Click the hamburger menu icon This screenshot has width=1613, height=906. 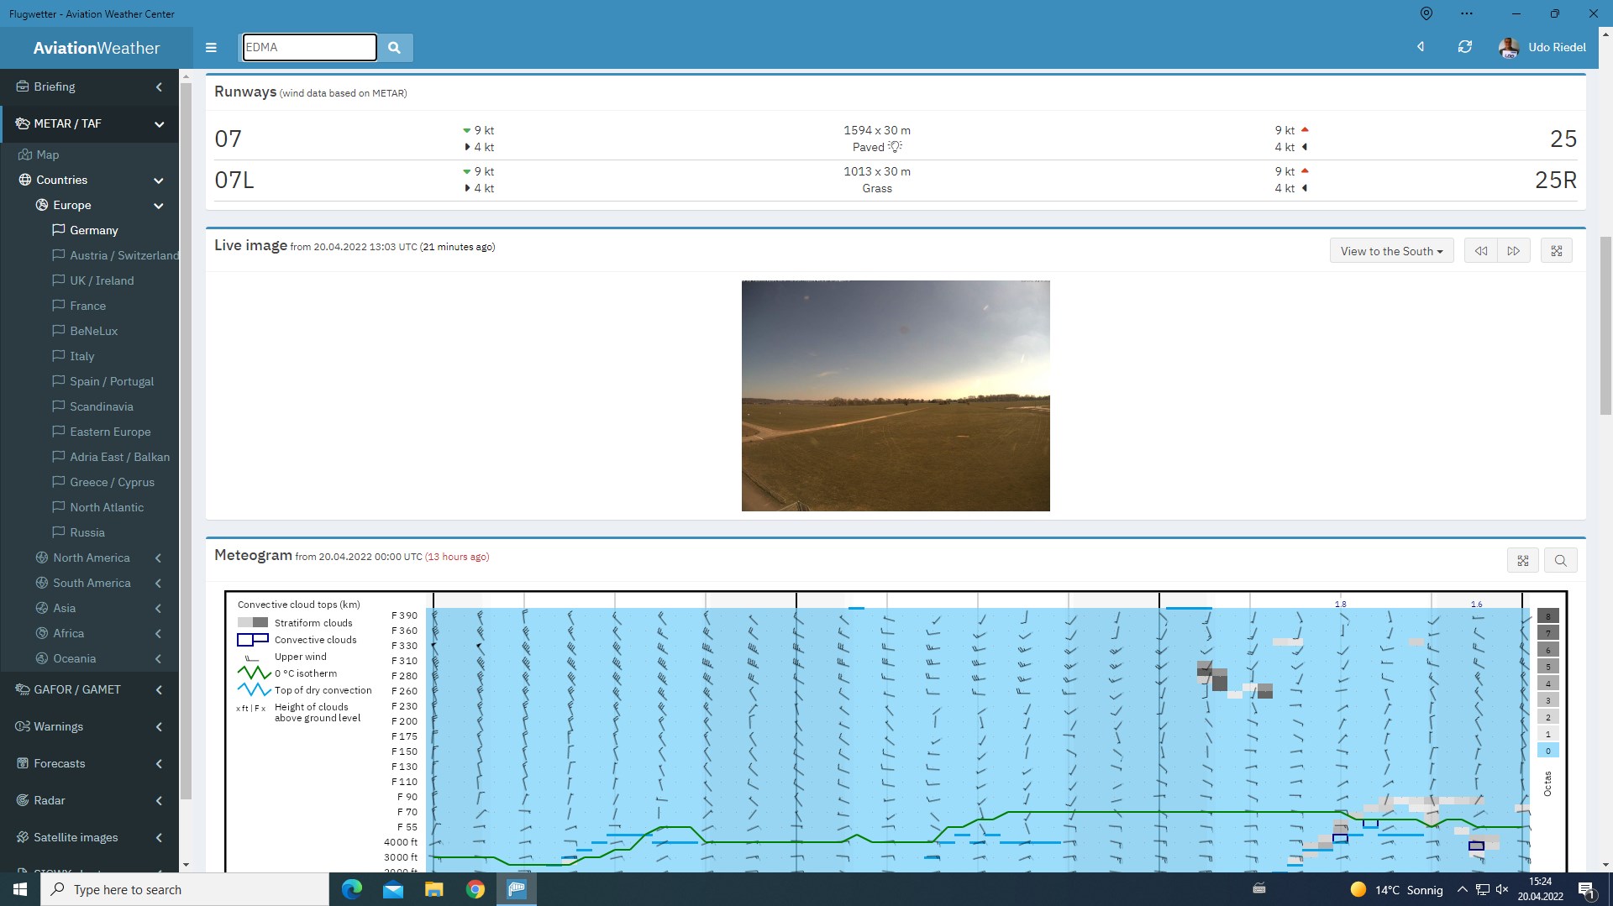pyautogui.click(x=211, y=48)
